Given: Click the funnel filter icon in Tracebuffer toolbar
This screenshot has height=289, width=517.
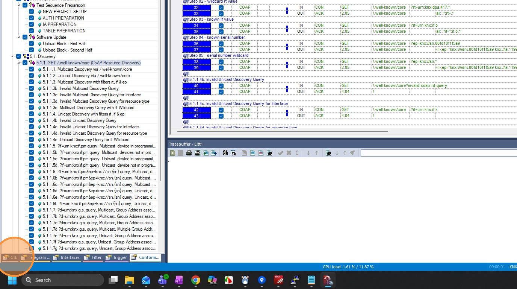Looking at the screenshot, I should point(352,153).
